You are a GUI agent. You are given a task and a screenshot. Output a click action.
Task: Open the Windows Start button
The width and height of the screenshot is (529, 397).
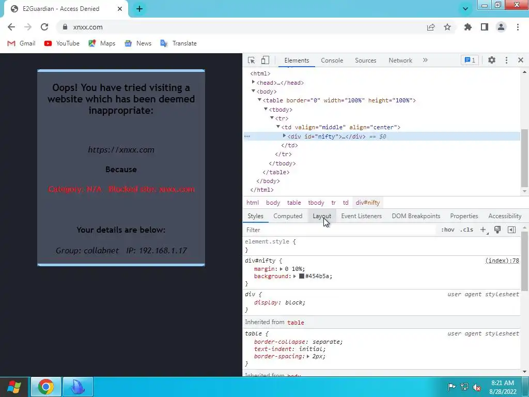click(14, 387)
